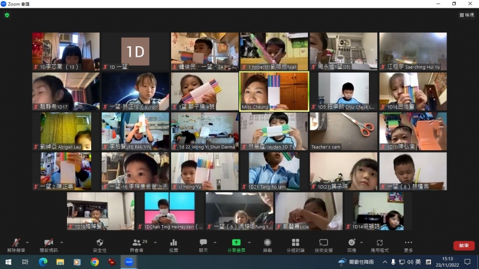Expand share screen options arrow

[248, 242]
